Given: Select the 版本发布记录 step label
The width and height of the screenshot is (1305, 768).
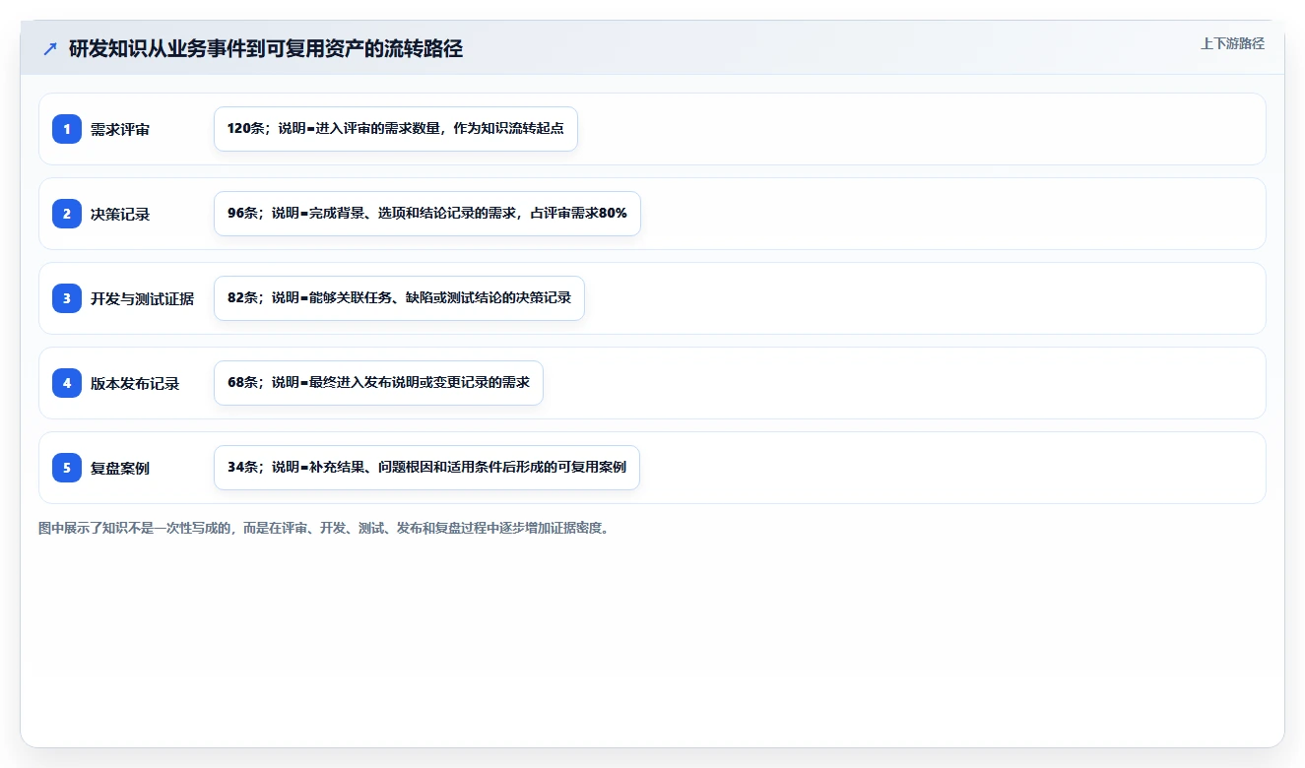Looking at the screenshot, I should click(x=135, y=383).
